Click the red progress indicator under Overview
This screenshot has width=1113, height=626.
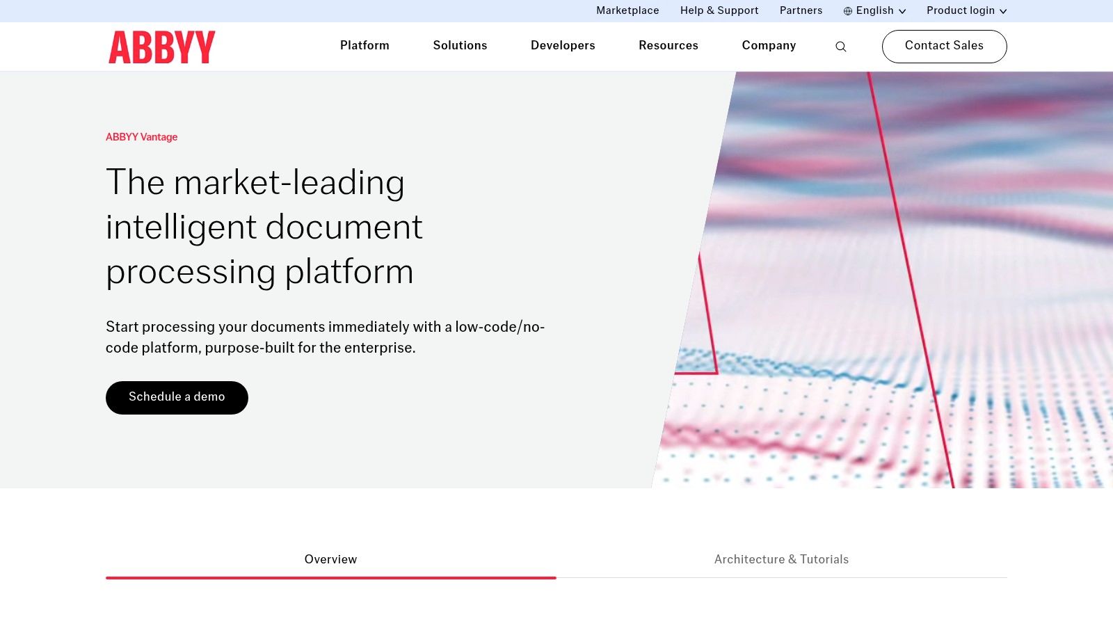(330, 578)
